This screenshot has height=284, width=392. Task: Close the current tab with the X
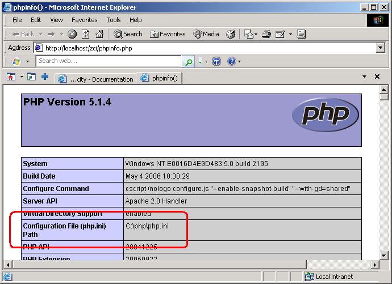point(377,77)
